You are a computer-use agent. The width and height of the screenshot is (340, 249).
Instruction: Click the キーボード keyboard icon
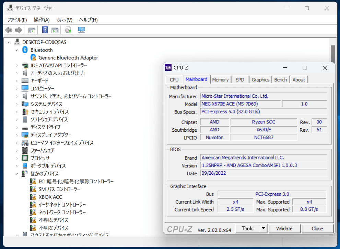coord(25,80)
